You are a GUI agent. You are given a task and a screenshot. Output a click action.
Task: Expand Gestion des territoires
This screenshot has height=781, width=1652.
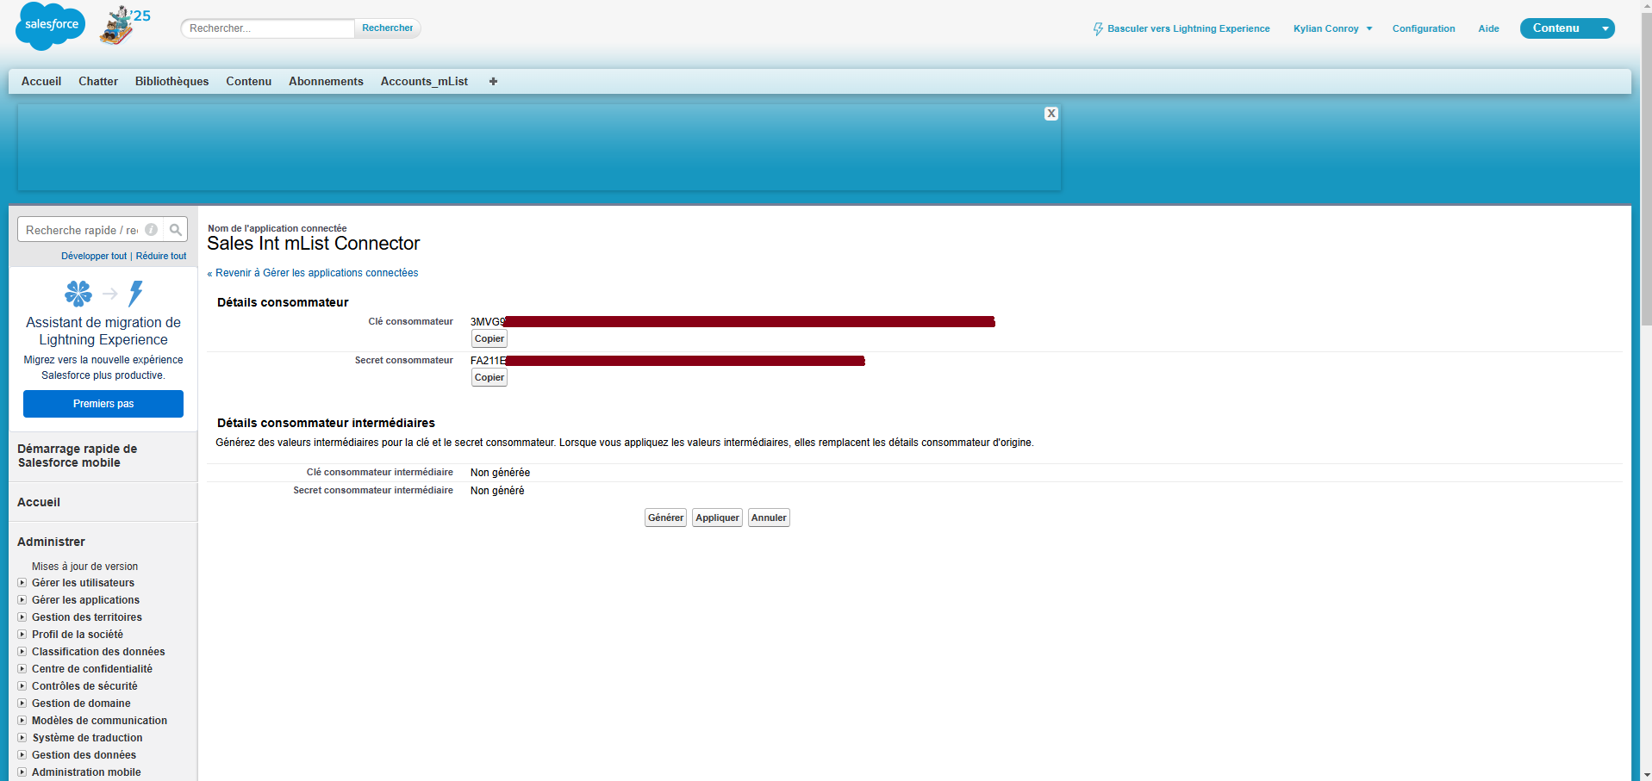click(x=22, y=617)
